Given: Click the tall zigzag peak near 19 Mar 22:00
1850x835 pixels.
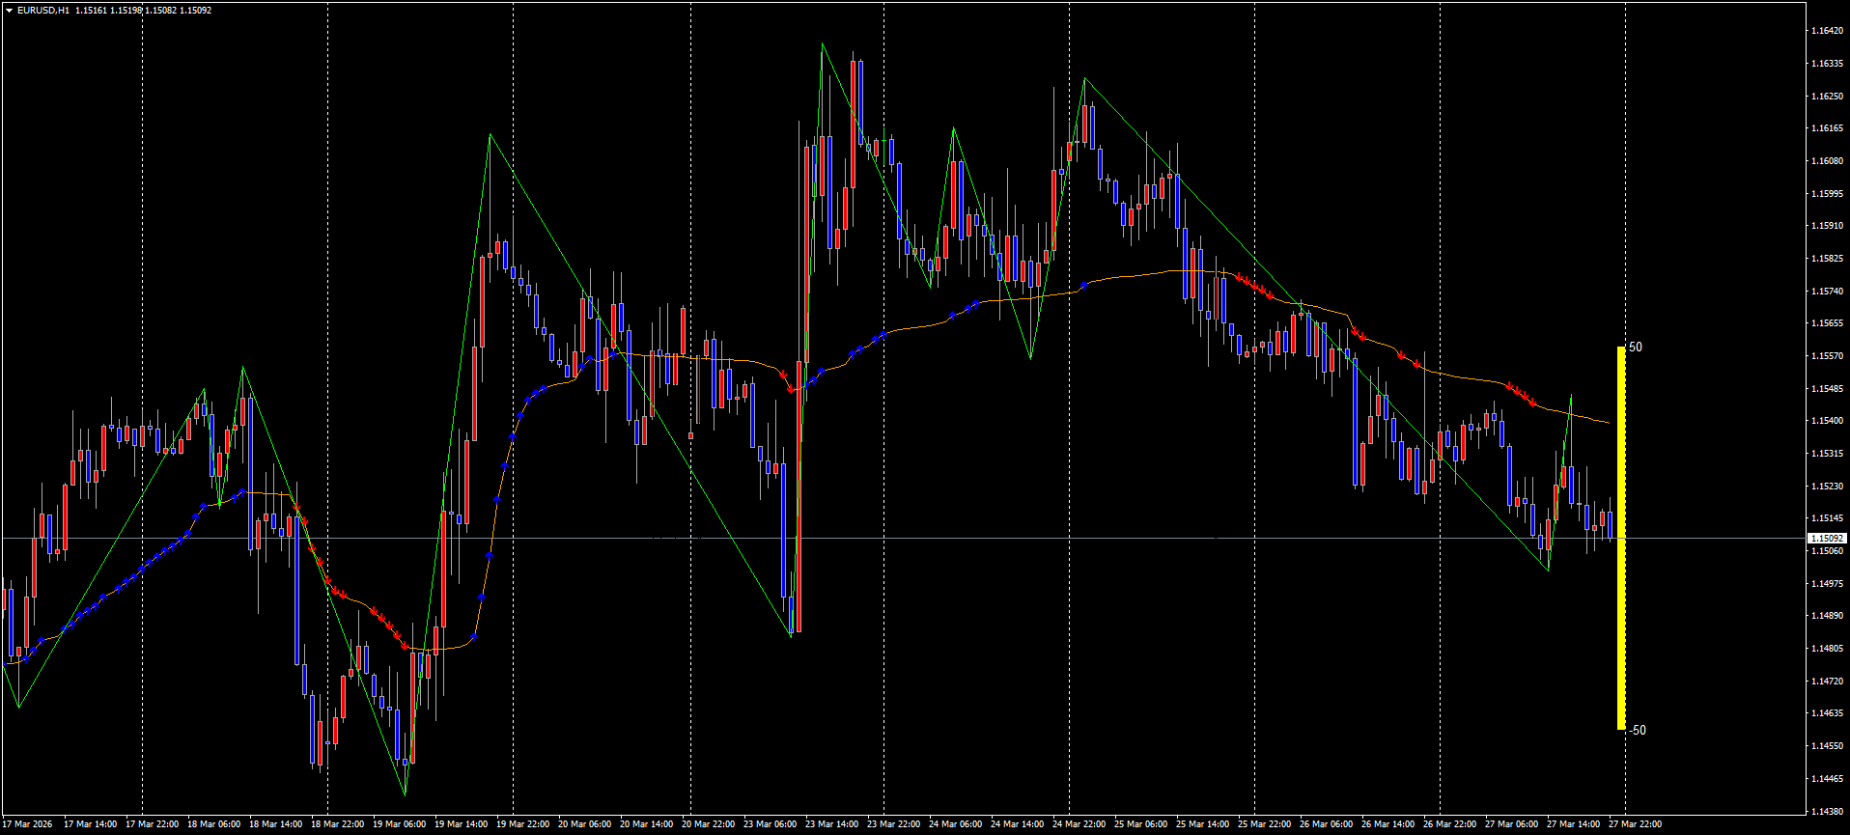Looking at the screenshot, I should point(490,135).
